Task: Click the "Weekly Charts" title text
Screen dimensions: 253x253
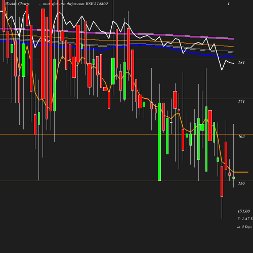Action: [x=17, y=4]
